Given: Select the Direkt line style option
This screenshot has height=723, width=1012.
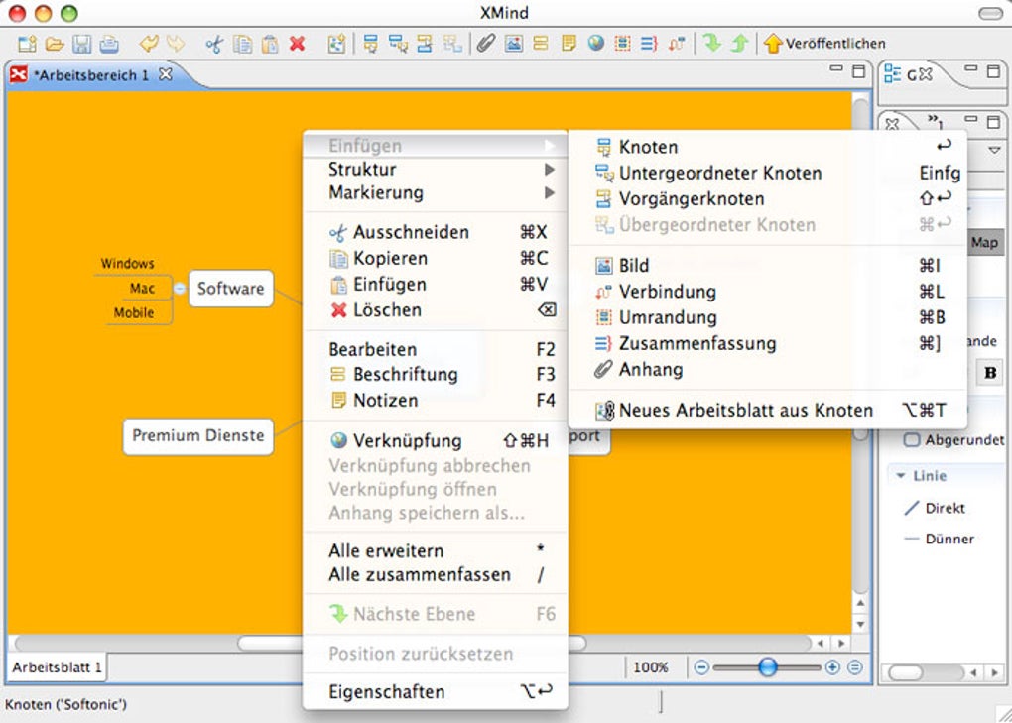Looking at the screenshot, I should 935,508.
